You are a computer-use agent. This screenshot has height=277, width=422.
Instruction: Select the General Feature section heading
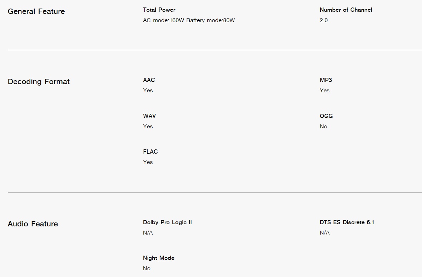36,11
